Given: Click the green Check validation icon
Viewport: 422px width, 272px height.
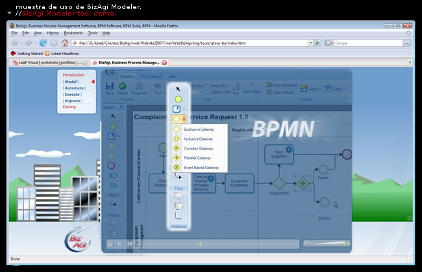Looking at the screenshot, I should 122,86.
